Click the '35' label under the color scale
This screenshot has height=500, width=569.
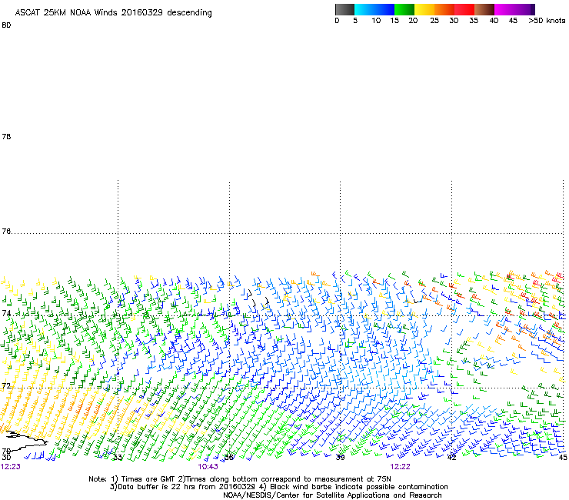pos(474,21)
